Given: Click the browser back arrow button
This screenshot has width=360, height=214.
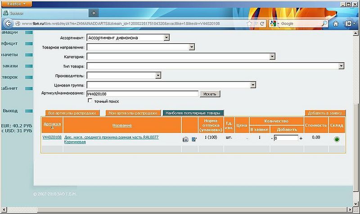Looking at the screenshot, I should point(8,23).
